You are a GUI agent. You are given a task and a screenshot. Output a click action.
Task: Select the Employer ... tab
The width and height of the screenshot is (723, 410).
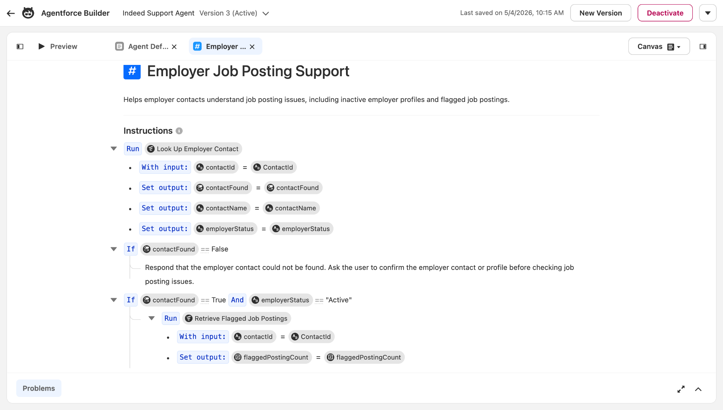point(226,47)
